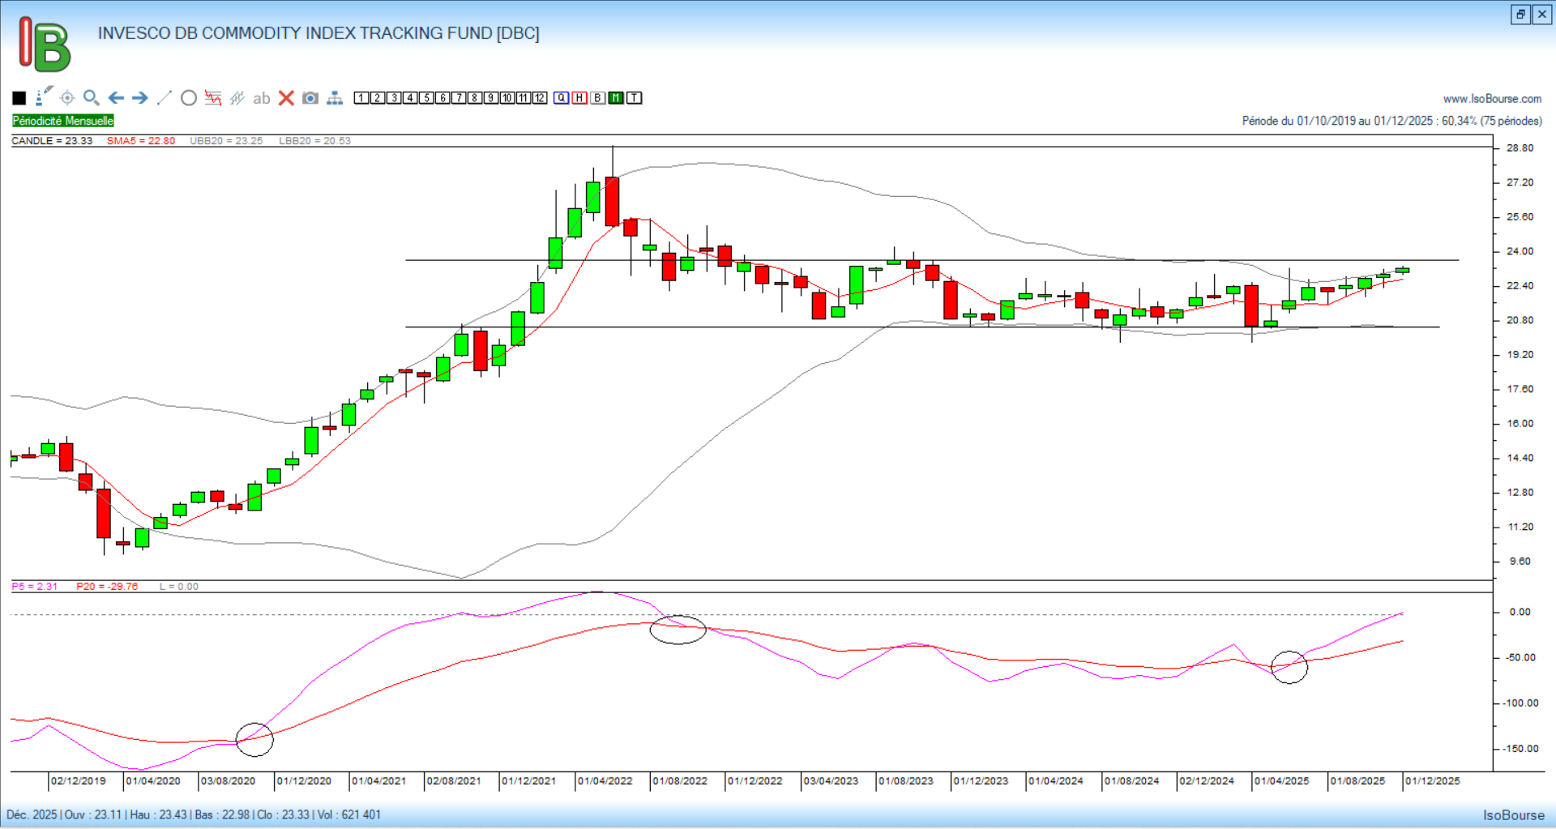Screen dimensions: 1556x829
Task: Toggle the H periodicity button
Action: 579,98
